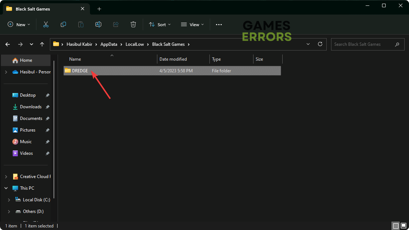This screenshot has width=409, height=230.
Task: Click the Share icon in toolbar
Action: click(x=116, y=24)
